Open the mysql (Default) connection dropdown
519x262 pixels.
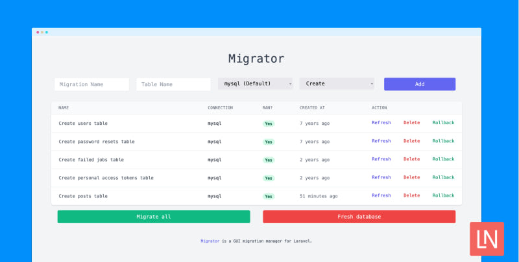255,84
